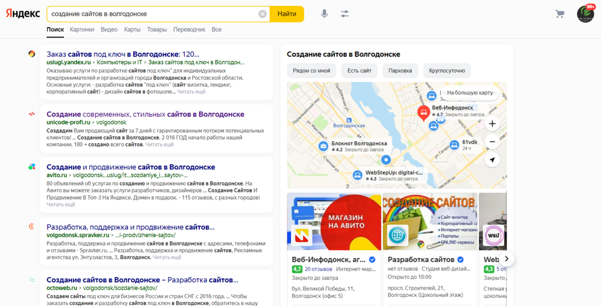Click 'Создание сайтов в Волгодонске' panel heading
Image resolution: width=601 pixels, height=306 pixels.
344,55
